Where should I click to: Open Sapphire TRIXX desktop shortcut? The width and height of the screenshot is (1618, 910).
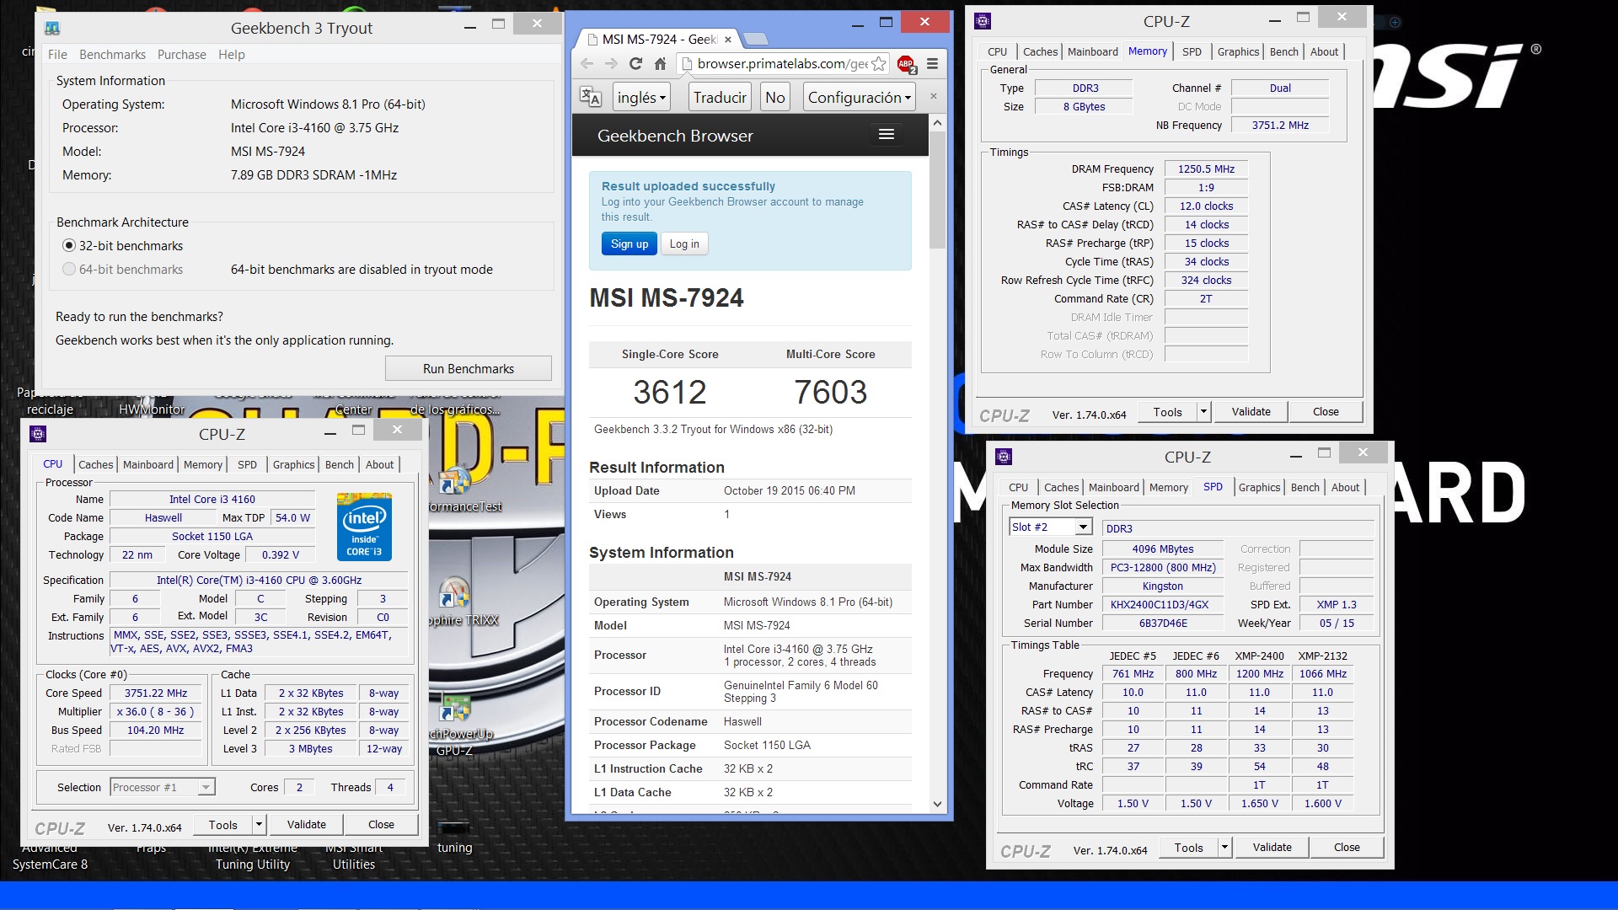455,594
